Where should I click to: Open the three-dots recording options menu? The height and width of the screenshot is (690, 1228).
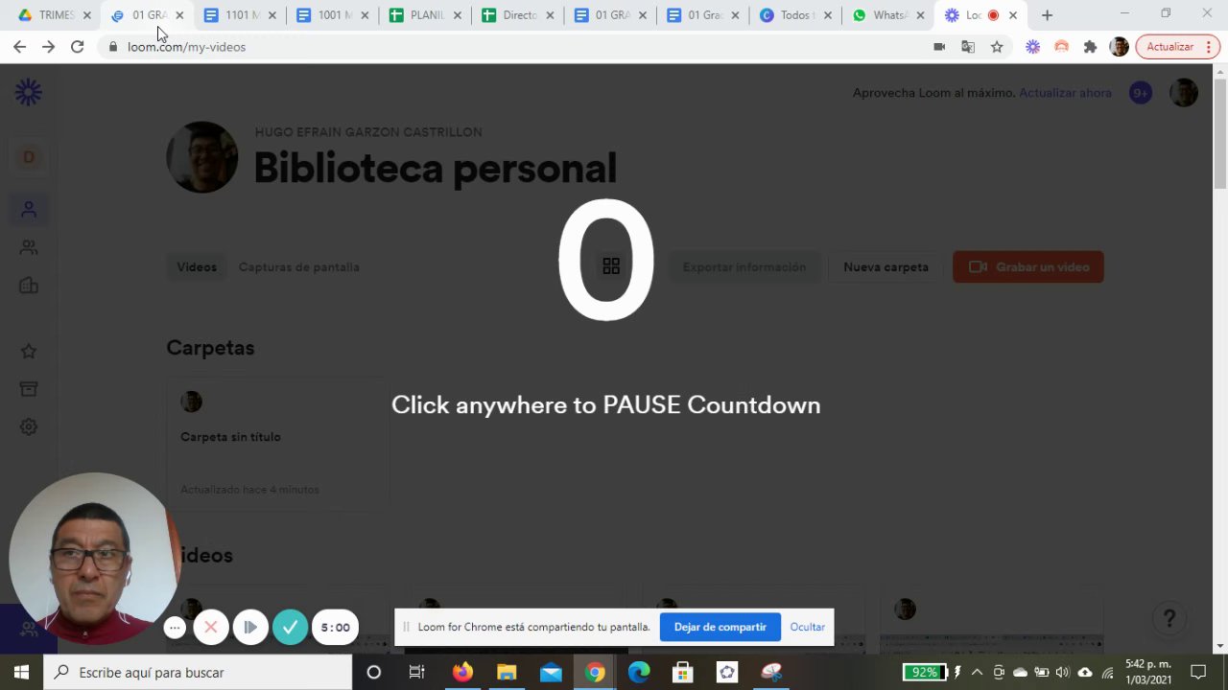pos(175,628)
